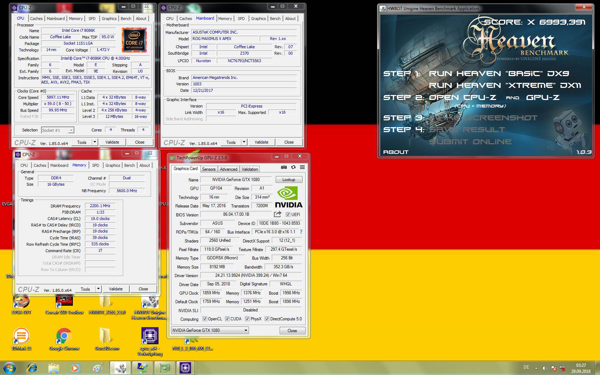Switch to HWBOT Heaven app taskbar button
This screenshot has width=600, height=375.
tap(120, 368)
